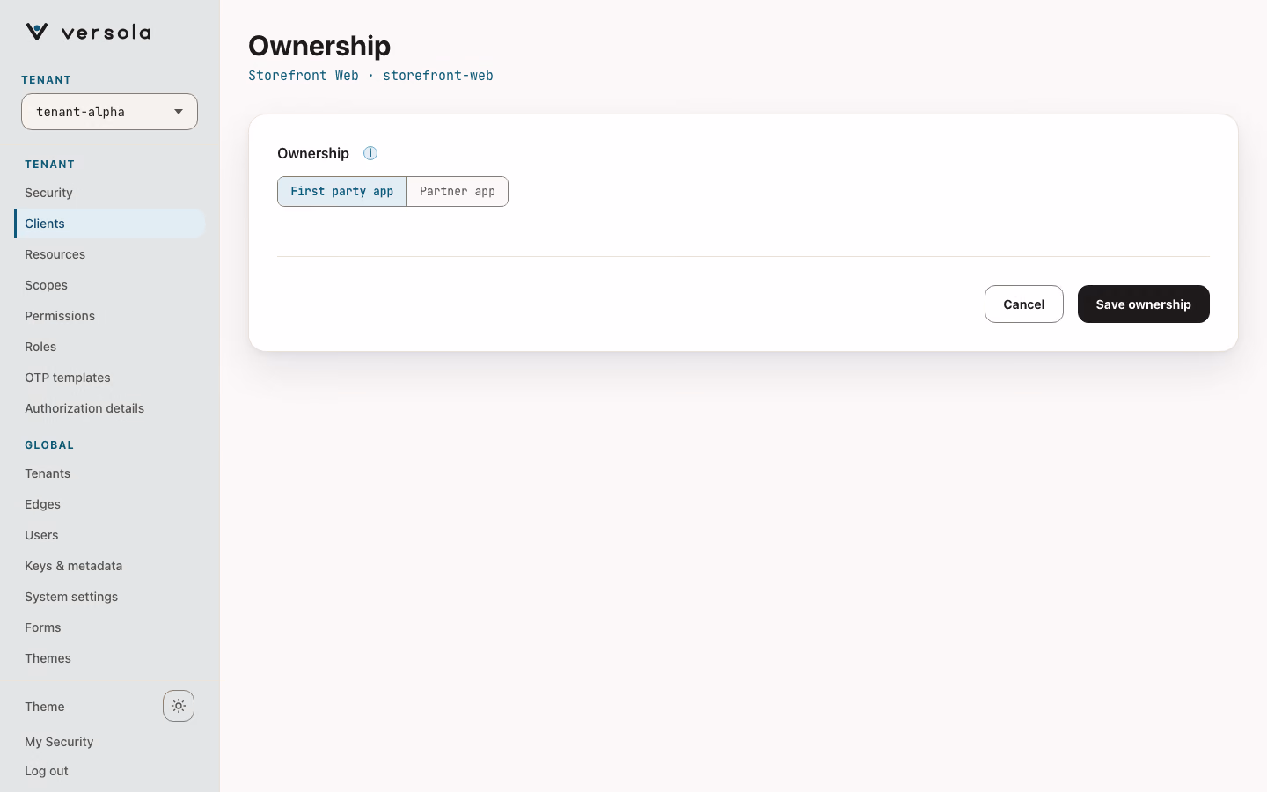Viewport: 1267px width, 792px height.
Task: Open the Scopes page
Action: 109,285
